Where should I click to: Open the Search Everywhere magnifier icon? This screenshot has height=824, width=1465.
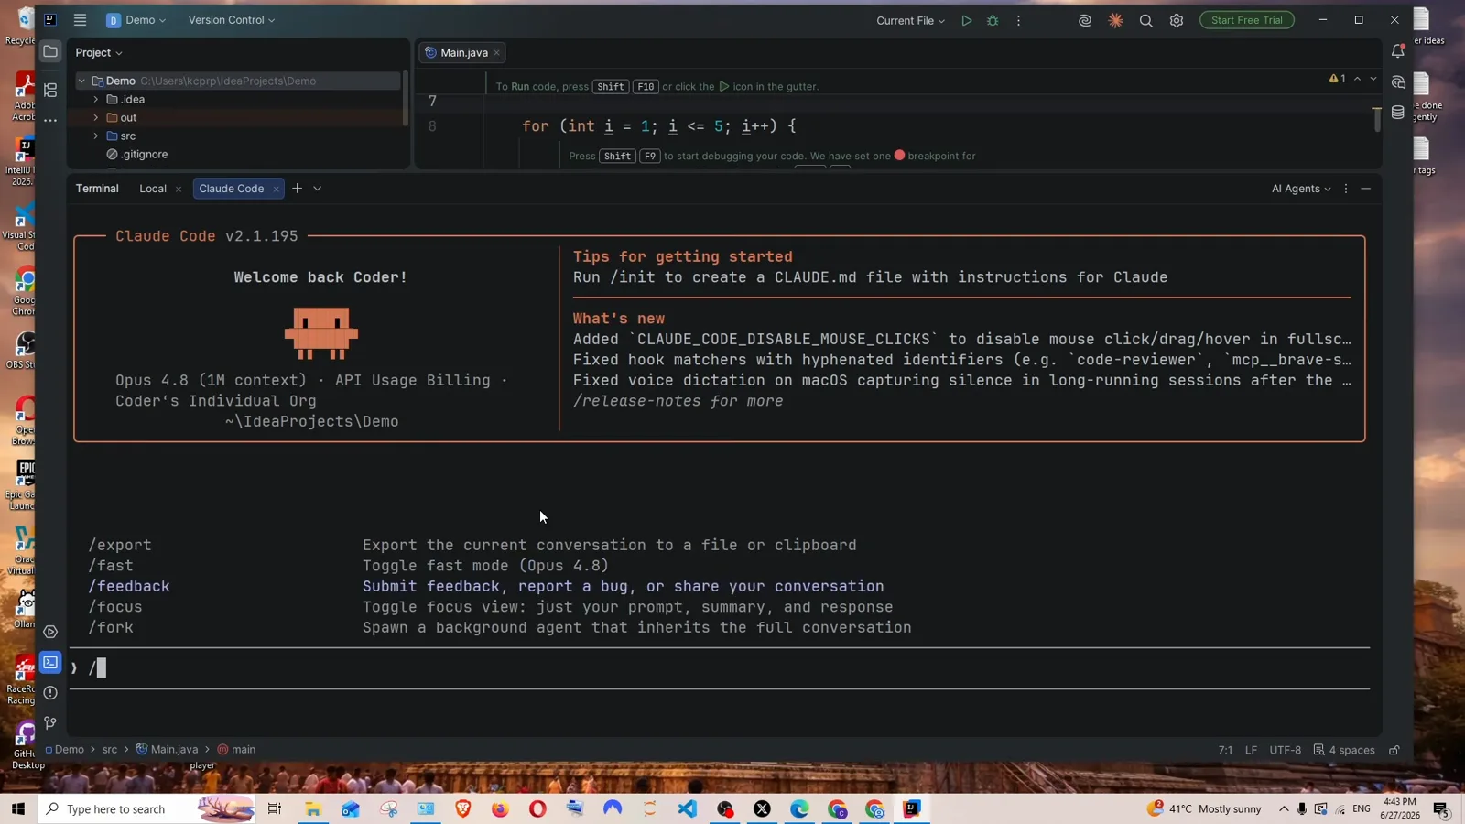pos(1145,20)
